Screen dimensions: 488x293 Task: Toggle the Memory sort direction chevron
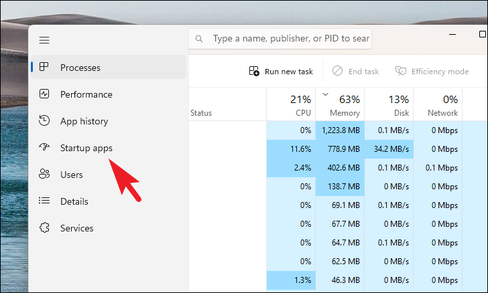point(325,94)
